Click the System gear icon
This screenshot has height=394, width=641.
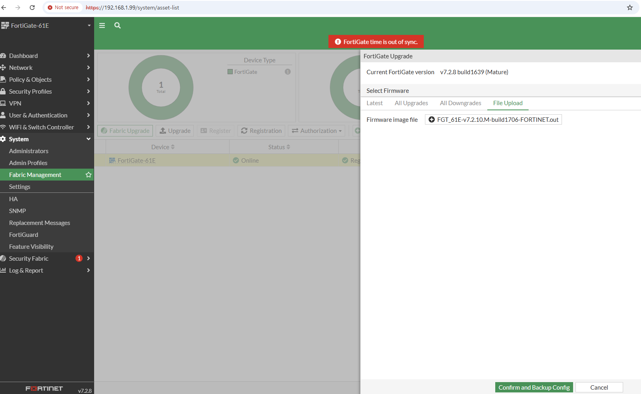(3, 139)
